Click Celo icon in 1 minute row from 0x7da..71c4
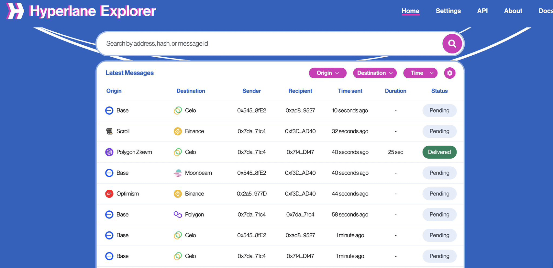This screenshot has height=268, width=553. [x=178, y=256]
